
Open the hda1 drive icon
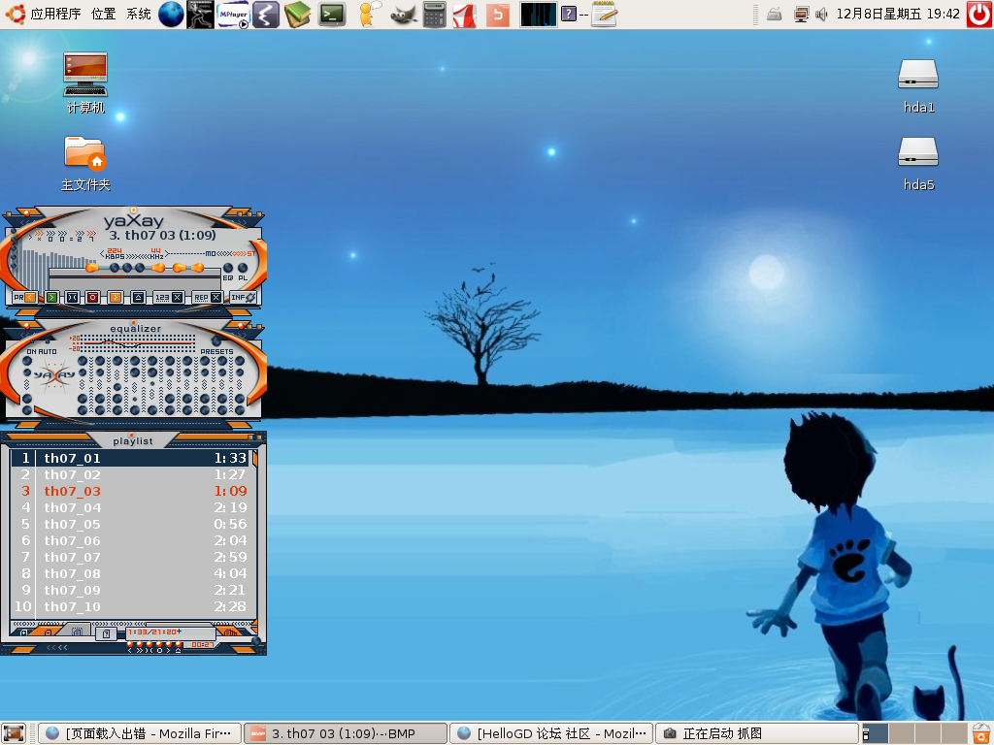point(918,85)
